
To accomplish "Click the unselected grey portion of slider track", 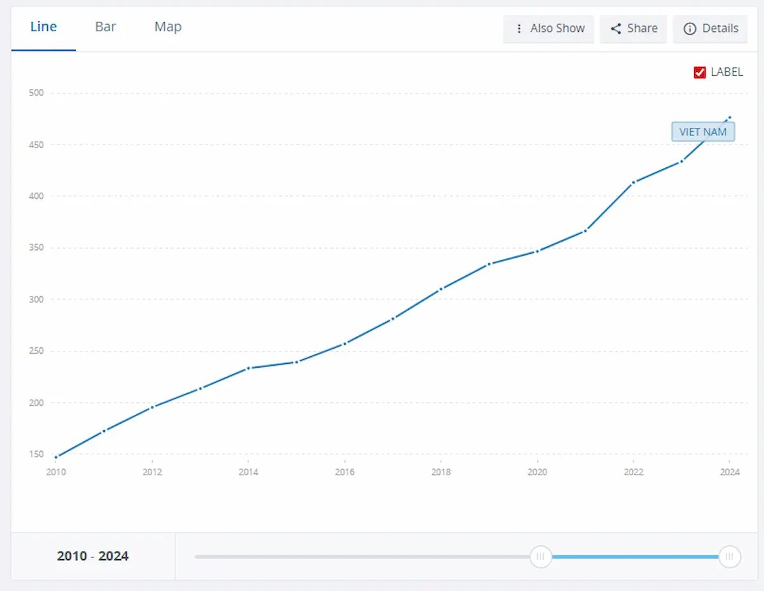I will click(x=362, y=557).
